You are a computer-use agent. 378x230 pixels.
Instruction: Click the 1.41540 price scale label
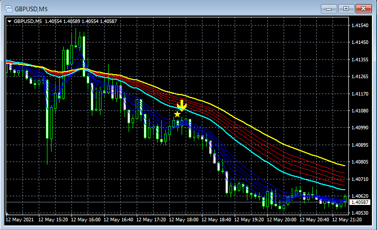coord(360,25)
